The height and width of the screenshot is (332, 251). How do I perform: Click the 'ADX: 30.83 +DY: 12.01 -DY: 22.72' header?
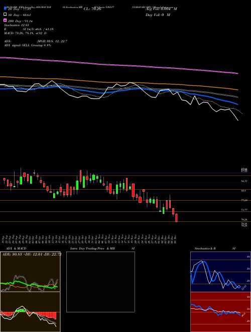(x=32, y=255)
